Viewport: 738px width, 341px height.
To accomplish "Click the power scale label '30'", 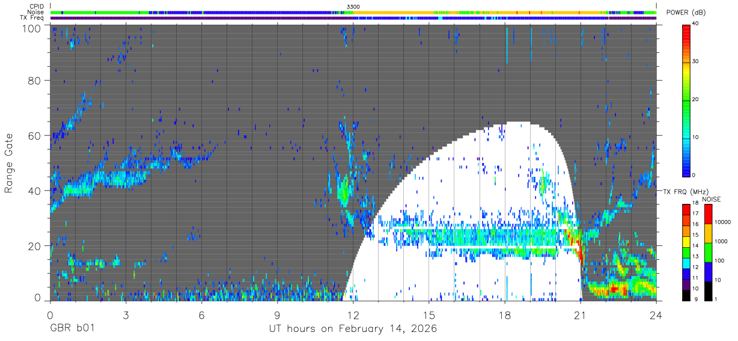I will (697, 62).
